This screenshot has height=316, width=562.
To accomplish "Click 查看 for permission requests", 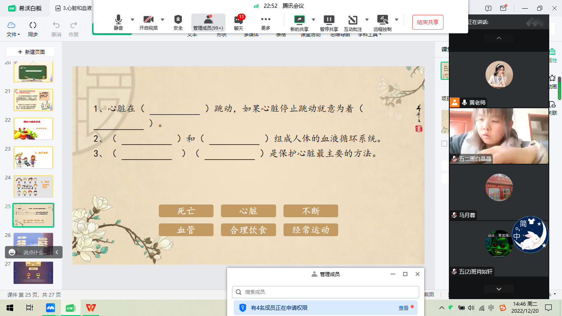I will click(x=404, y=308).
